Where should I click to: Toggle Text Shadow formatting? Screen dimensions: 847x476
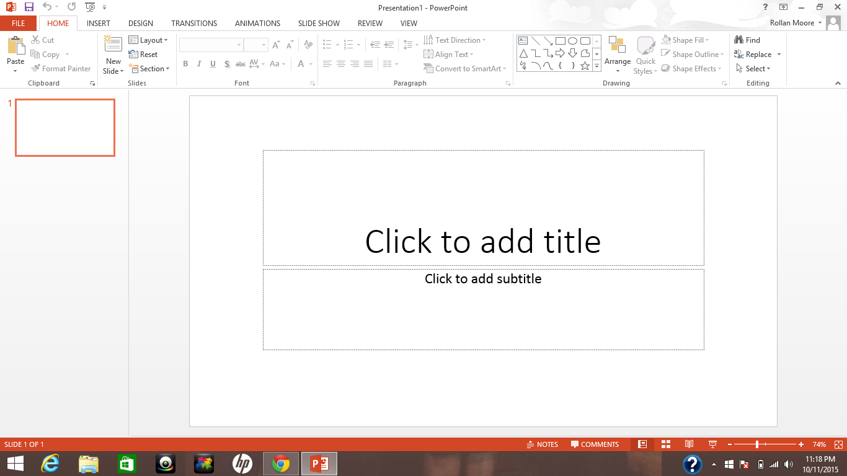[227, 64]
